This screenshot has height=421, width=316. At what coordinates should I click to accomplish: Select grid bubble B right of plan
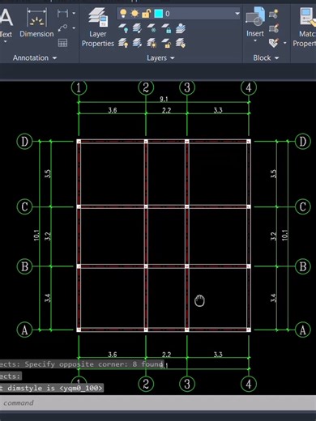[302, 266]
